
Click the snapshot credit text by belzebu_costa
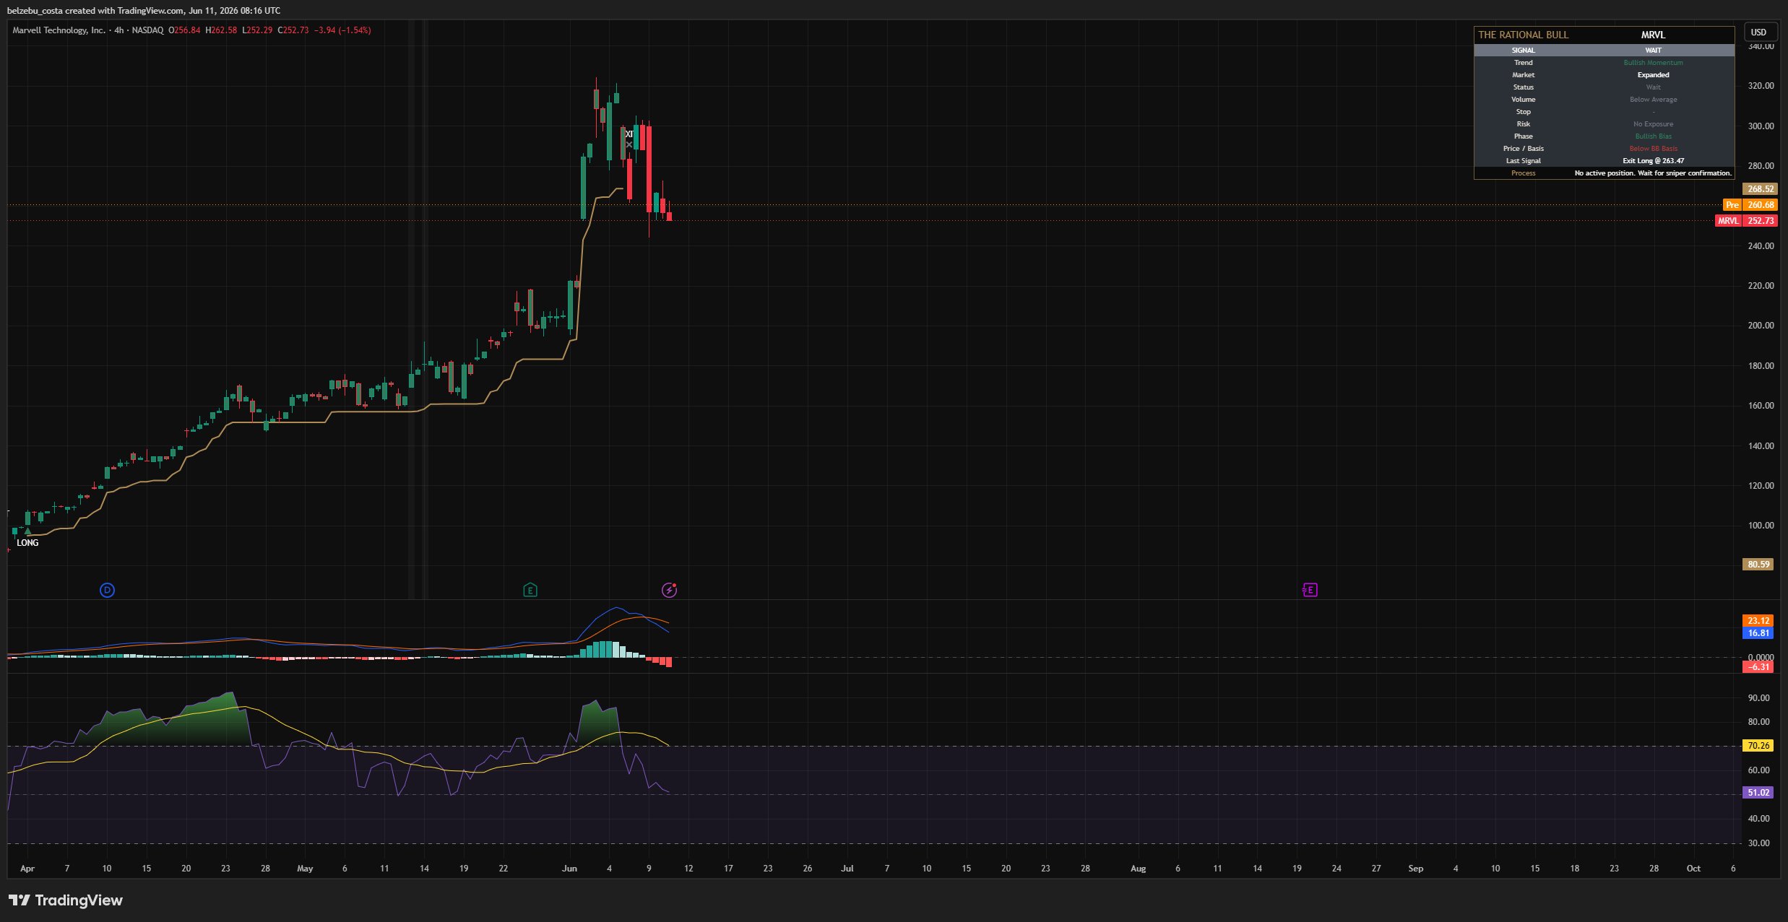click(144, 10)
